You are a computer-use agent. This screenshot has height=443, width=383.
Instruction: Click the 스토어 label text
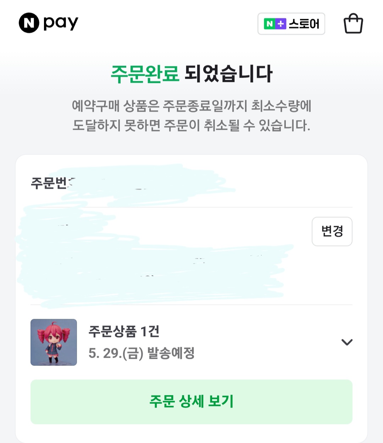pyautogui.click(x=304, y=24)
